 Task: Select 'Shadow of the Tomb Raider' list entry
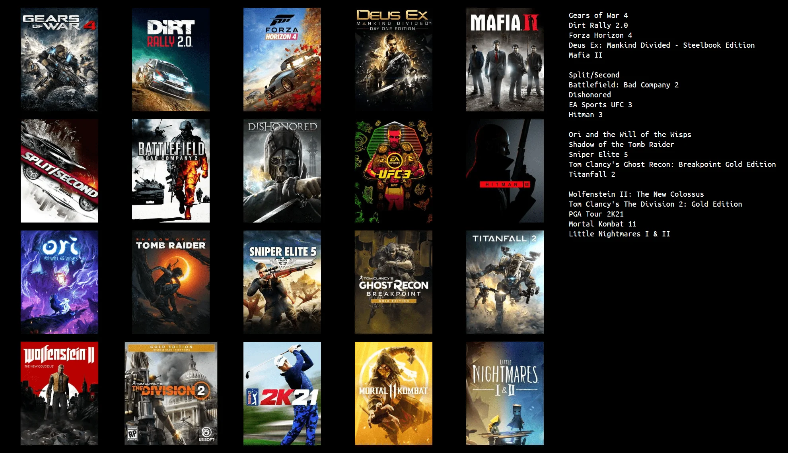pos(621,145)
